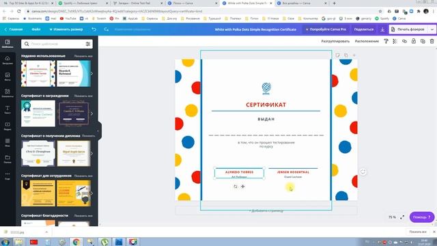Screen dimensions: 437x246
Task: Open the Video (Видео) sidebar tab
Action: pos(8,126)
